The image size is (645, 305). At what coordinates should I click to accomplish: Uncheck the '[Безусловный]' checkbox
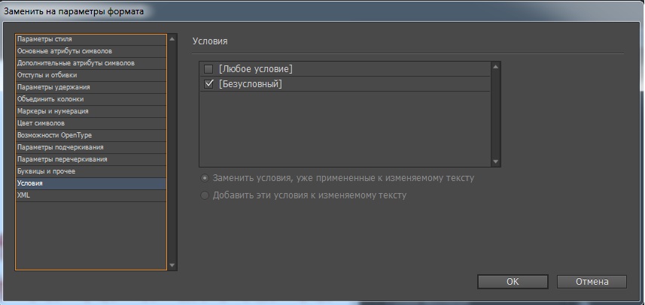pos(209,84)
